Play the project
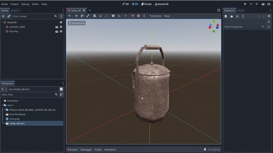This screenshot has width=273, height=153. [x=245, y=4]
